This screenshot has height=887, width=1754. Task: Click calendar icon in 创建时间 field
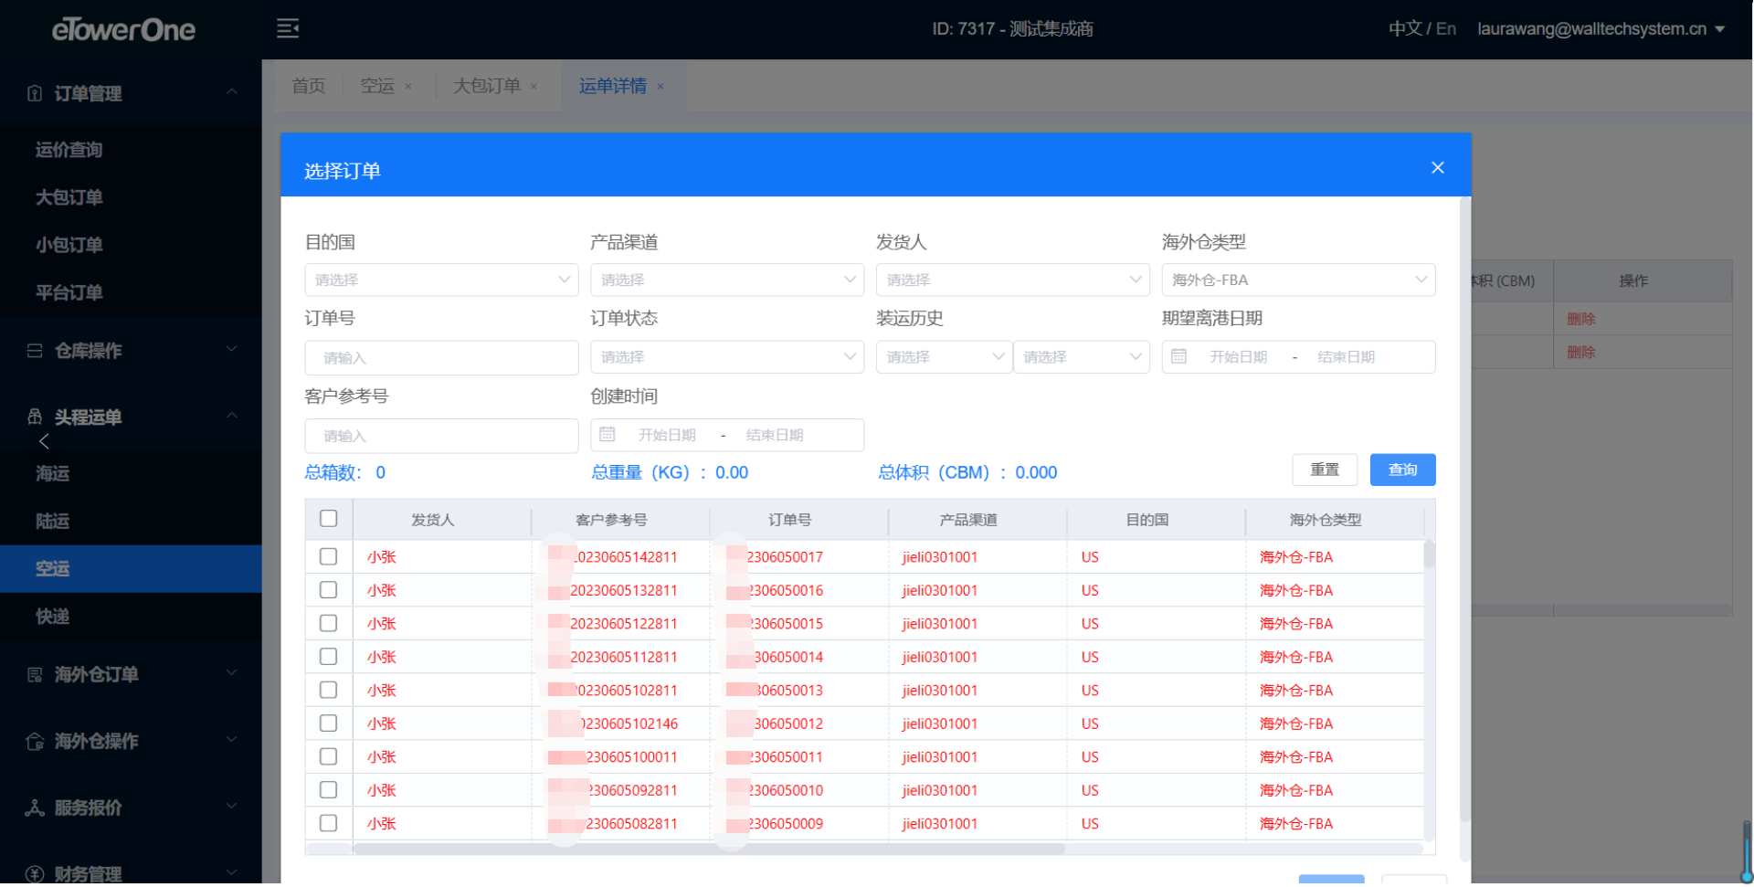607,436
